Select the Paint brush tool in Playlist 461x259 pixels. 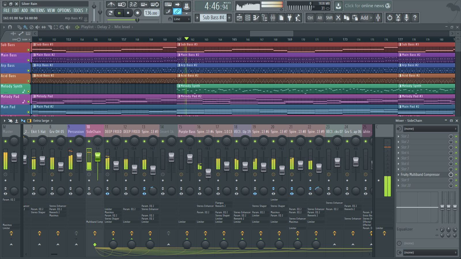pyautogui.click(x=25, y=27)
